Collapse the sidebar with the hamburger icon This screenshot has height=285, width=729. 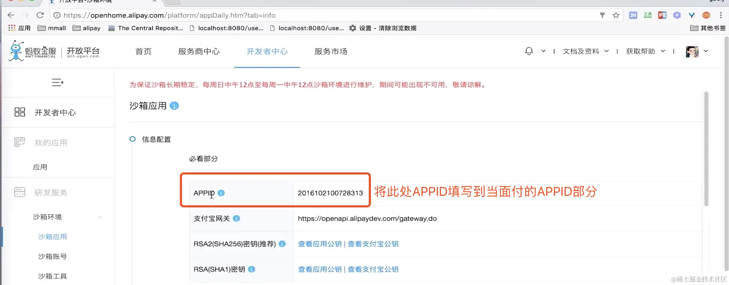57,83
